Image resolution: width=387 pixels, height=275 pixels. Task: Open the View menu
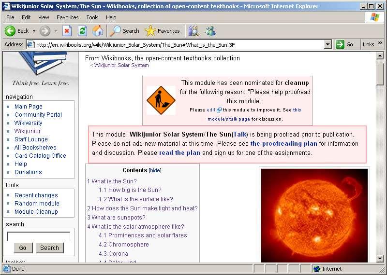pyautogui.click(x=44, y=17)
